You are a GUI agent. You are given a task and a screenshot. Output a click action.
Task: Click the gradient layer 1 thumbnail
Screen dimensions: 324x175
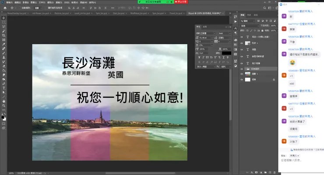tap(247, 73)
